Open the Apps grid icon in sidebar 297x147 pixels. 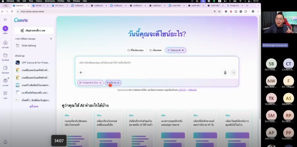tap(5, 93)
